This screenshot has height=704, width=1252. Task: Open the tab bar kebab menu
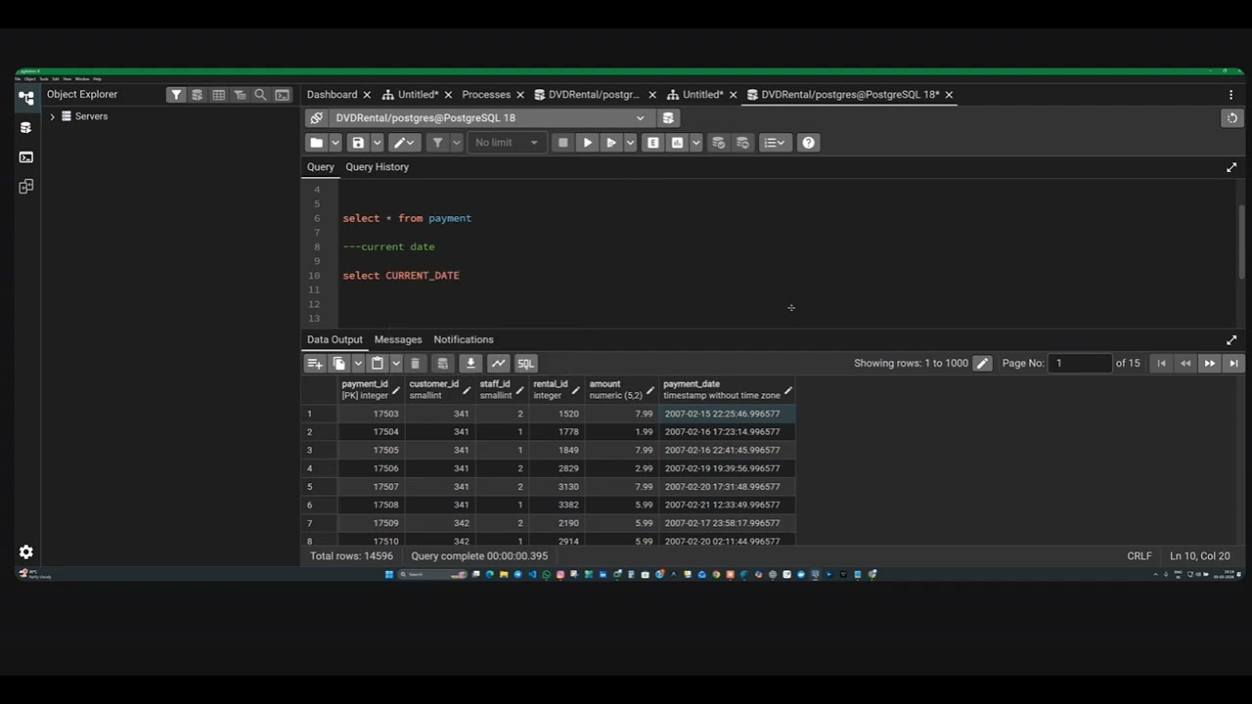1230,95
